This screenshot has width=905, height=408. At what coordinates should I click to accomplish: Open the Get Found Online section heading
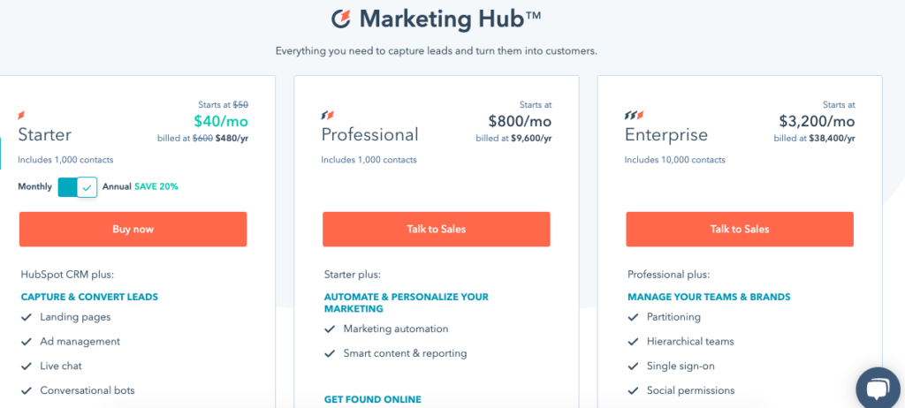[x=373, y=399]
